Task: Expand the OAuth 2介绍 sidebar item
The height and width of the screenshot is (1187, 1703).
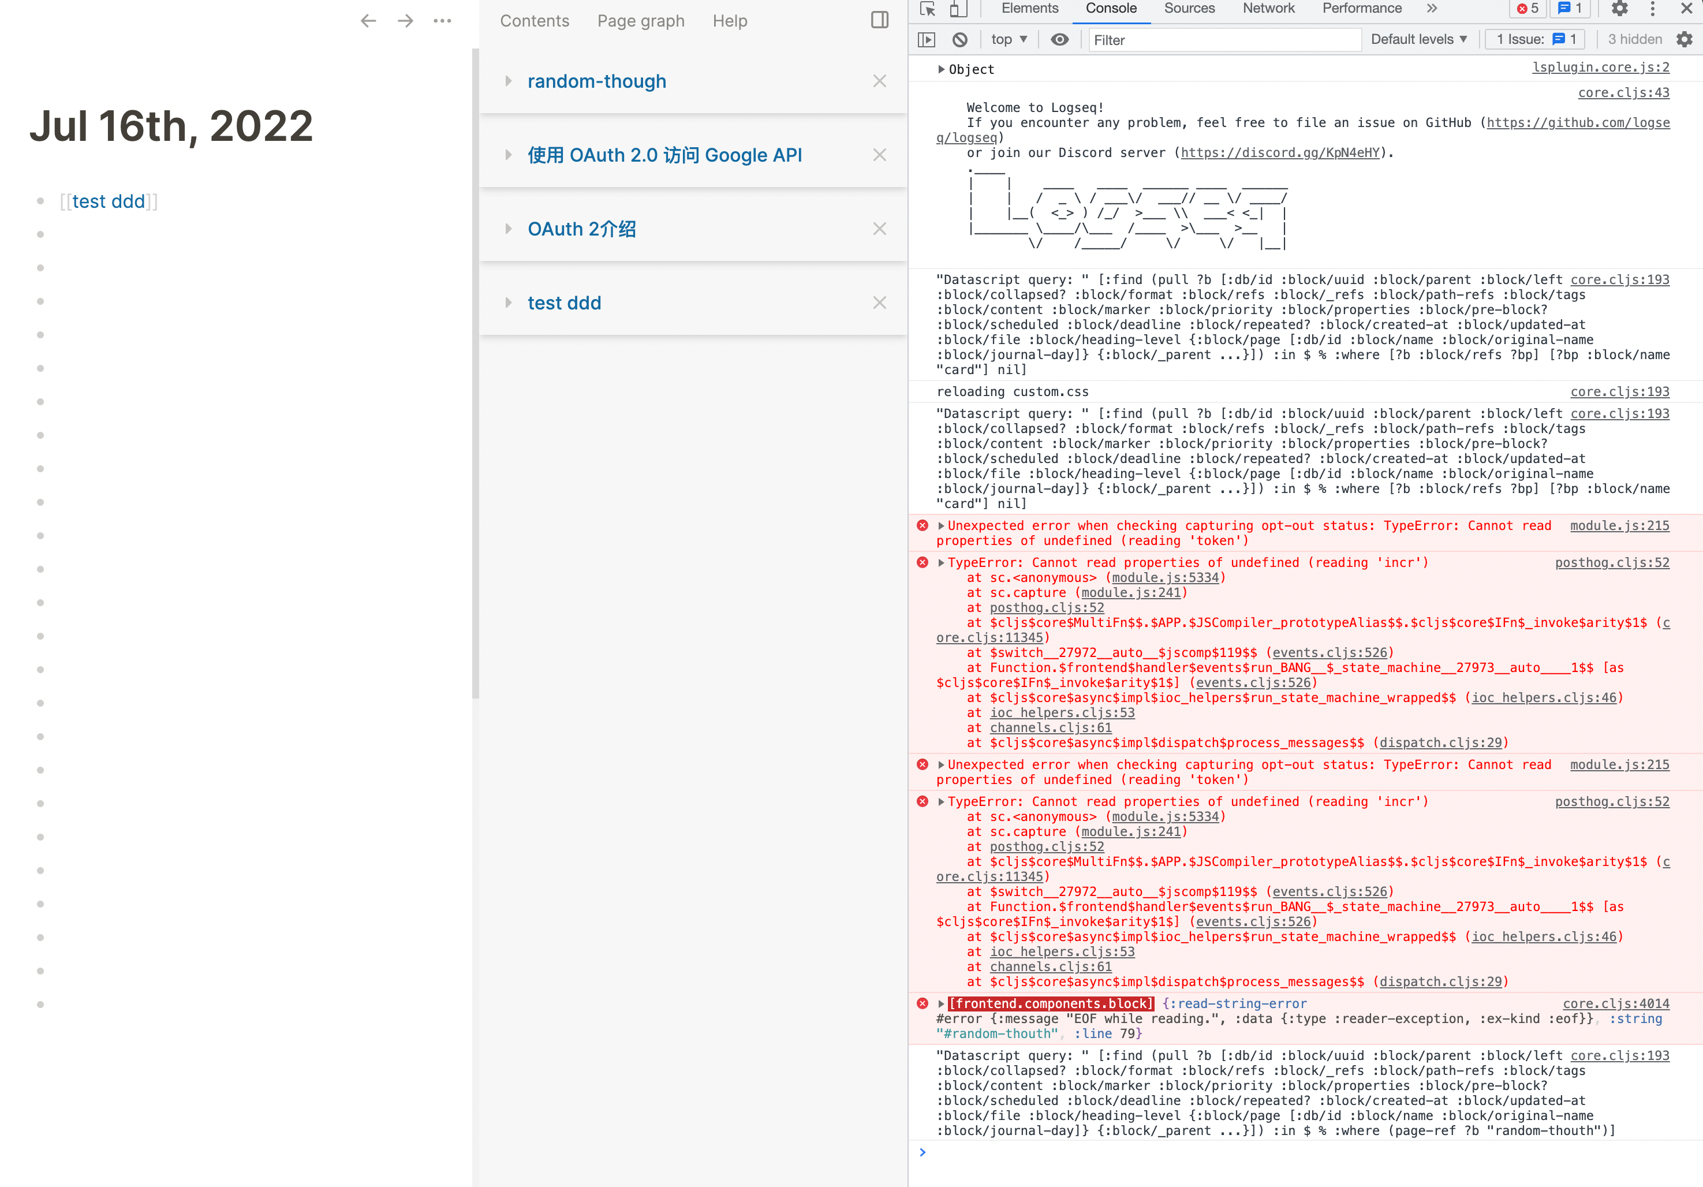Action: point(508,229)
